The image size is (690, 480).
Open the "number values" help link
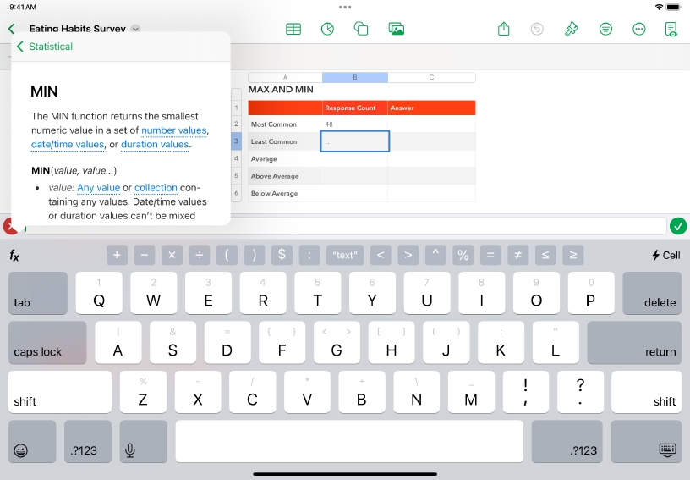pyautogui.click(x=173, y=130)
